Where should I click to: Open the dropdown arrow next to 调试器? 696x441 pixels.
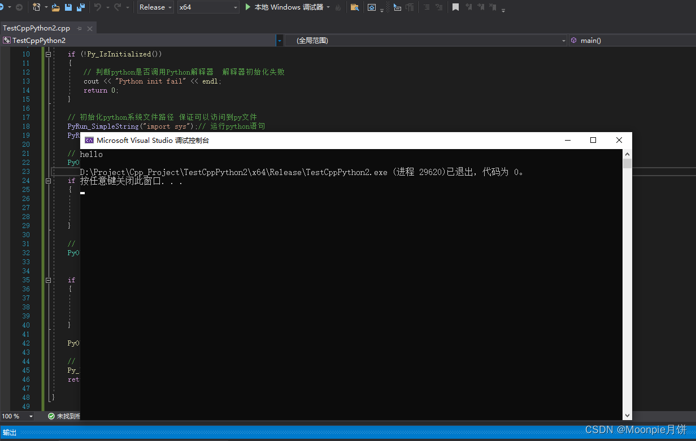coord(328,7)
